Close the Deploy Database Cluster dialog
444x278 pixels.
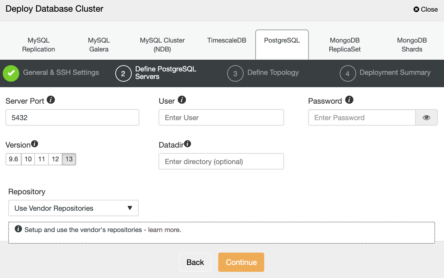425,10
